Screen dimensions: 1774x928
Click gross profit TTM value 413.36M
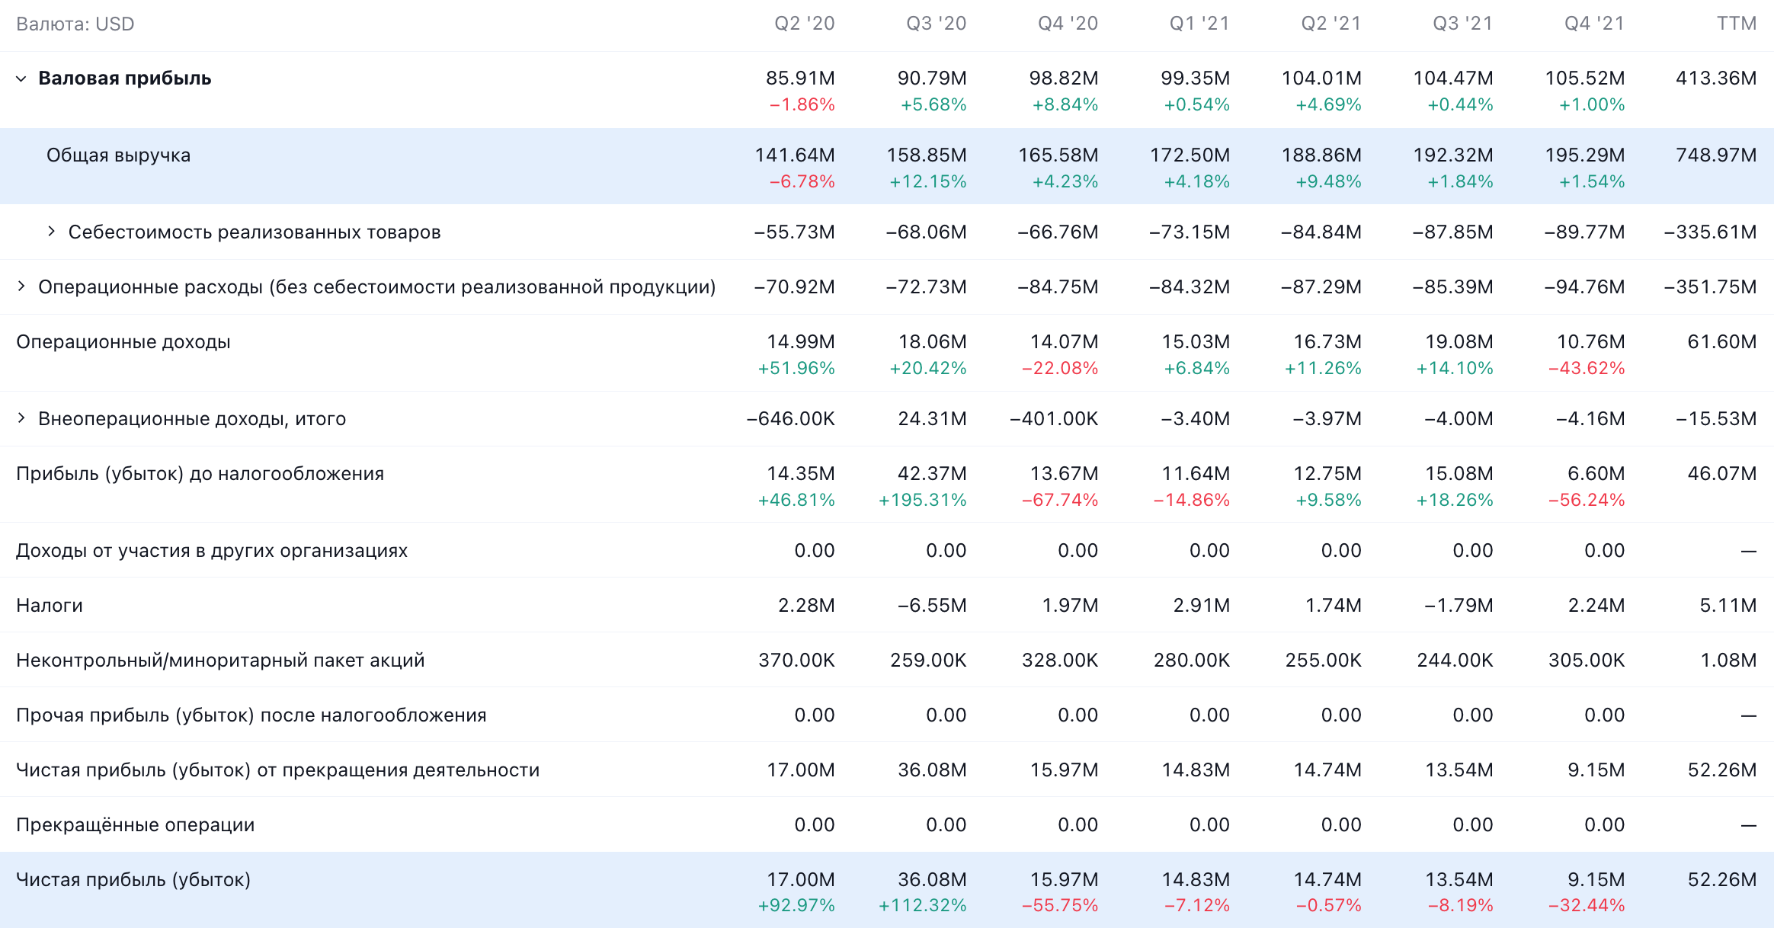click(1716, 78)
